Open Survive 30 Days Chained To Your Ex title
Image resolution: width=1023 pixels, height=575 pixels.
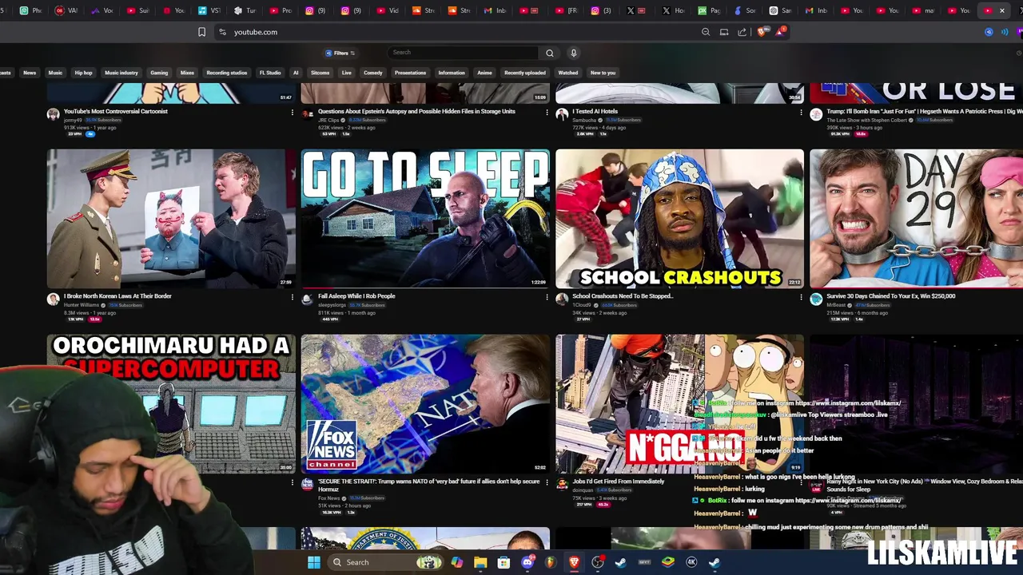pos(890,296)
